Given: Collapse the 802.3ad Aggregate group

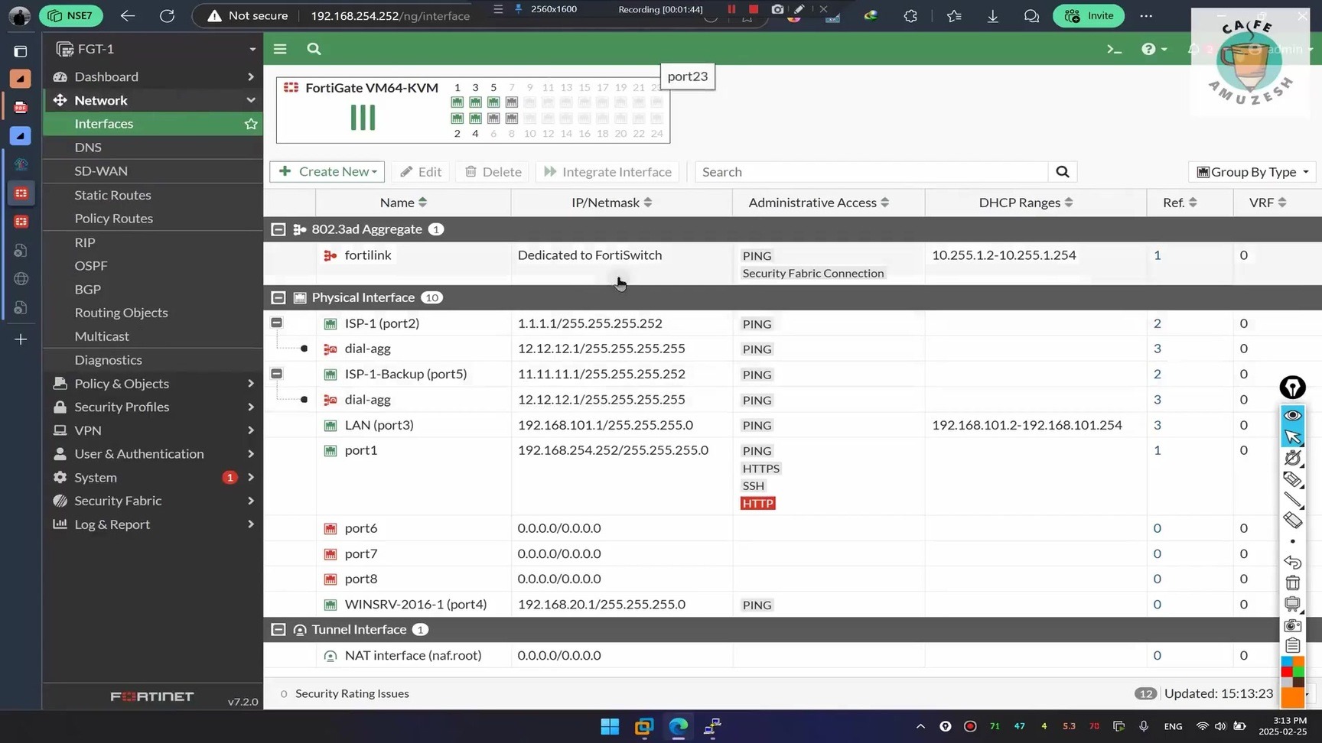Looking at the screenshot, I should [278, 229].
